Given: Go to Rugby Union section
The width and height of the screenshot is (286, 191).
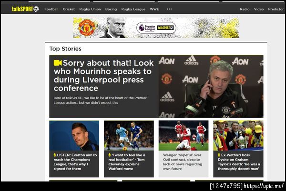Looking at the screenshot, I should [x=90, y=9].
